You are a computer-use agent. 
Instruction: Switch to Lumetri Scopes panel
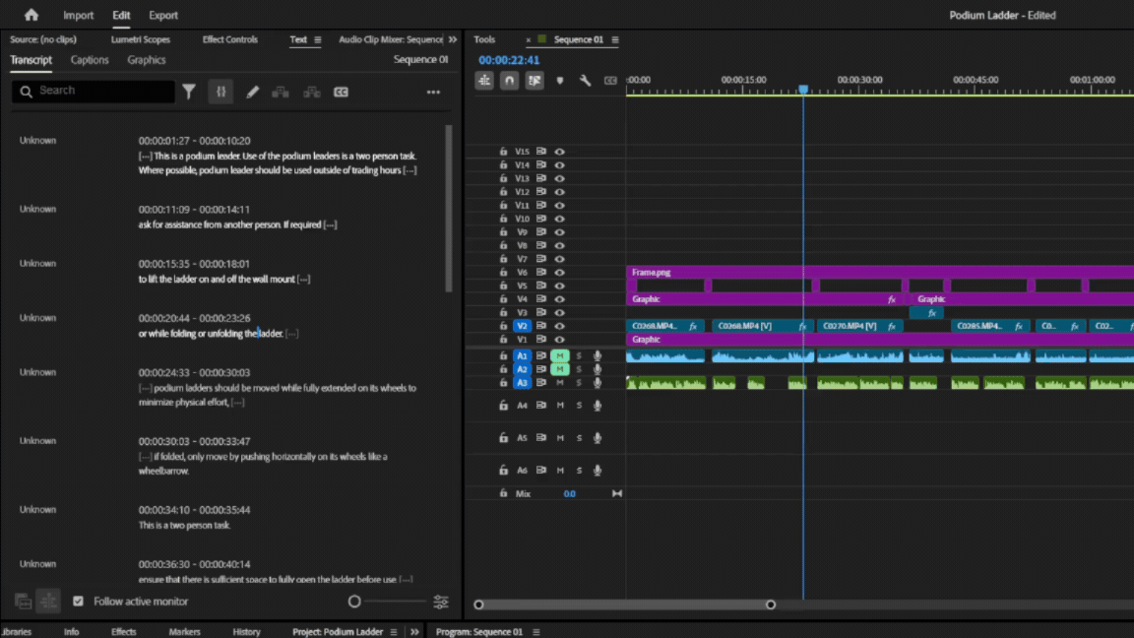pyautogui.click(x=141, y=39)
